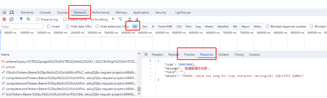Toggle the filter funnel icon
The image size is (327, 98).
click(21, 19)
